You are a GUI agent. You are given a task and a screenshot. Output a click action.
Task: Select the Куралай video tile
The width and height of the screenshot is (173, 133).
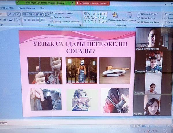point(152,105)
